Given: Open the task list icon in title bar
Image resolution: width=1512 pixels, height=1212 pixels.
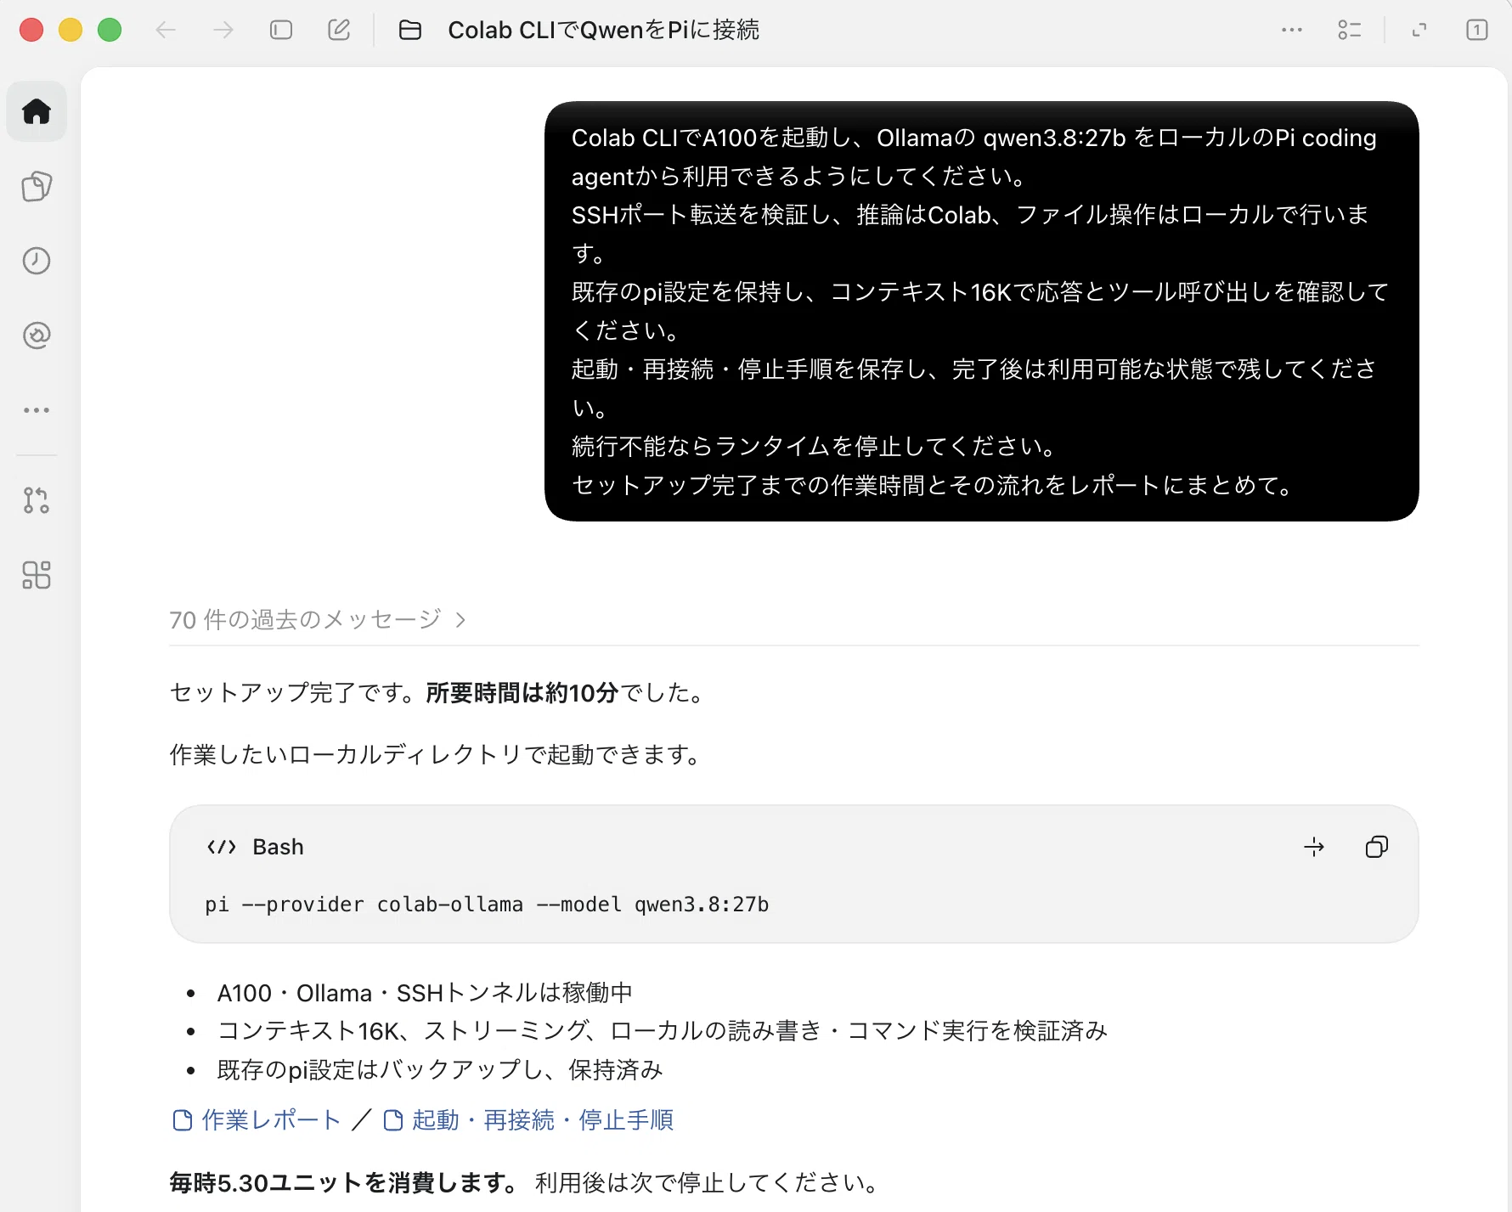Looking at the screenshot, I should pos(1350,30).
